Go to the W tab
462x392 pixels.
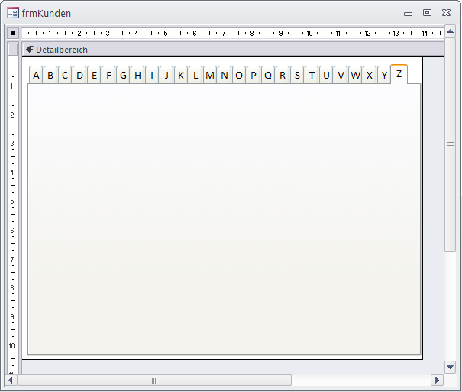tap(355, 75)
